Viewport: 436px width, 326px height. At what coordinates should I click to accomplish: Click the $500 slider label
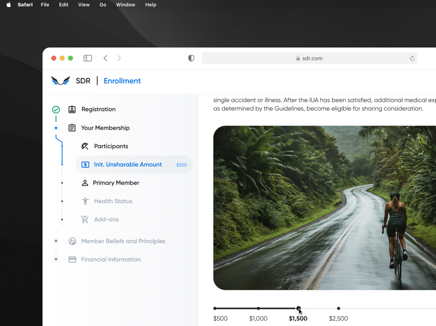pyautogui.click(x=220, y=318)
